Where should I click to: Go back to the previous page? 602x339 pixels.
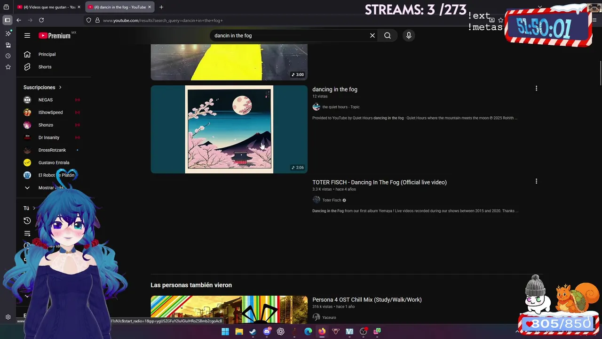click(19, 20)
